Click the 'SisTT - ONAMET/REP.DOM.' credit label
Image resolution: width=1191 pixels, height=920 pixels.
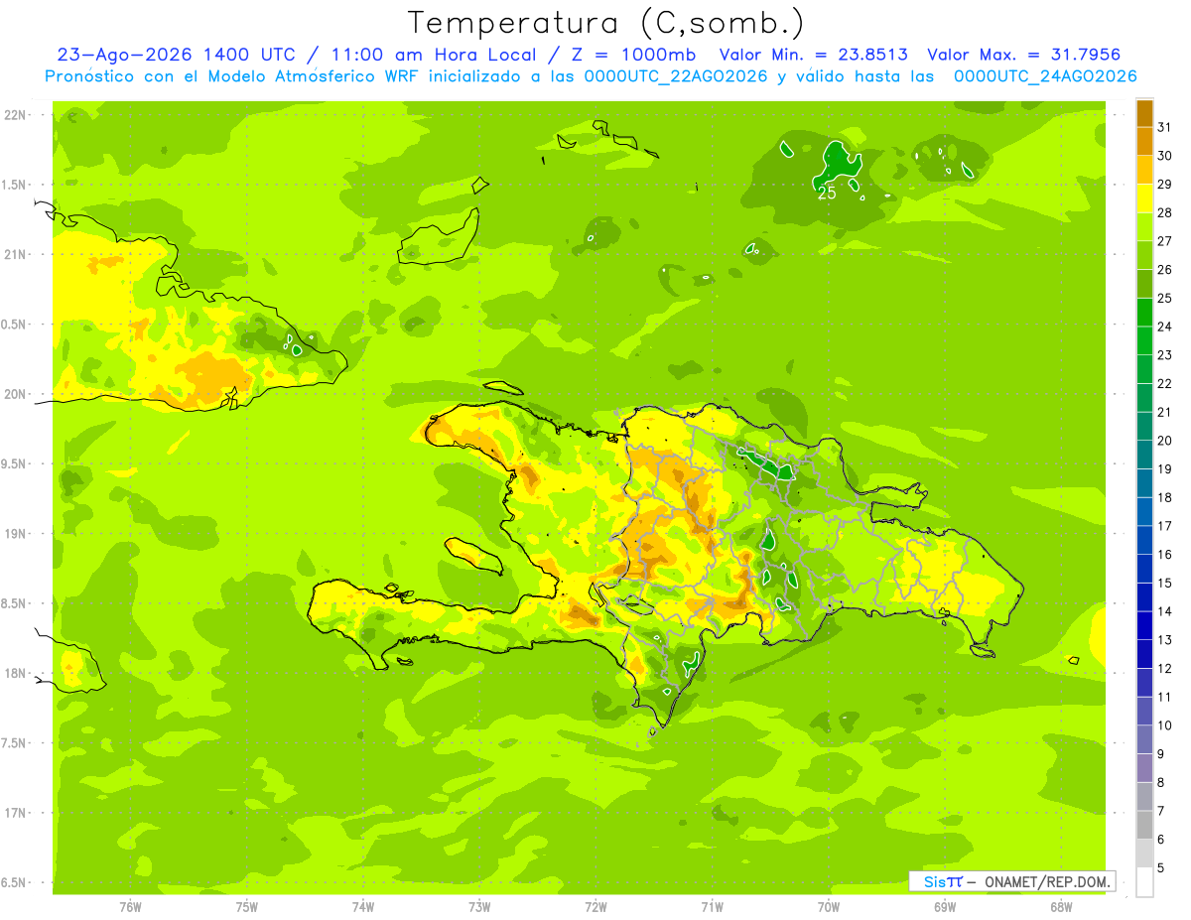pyautogui.click(x=1012, y=881)
